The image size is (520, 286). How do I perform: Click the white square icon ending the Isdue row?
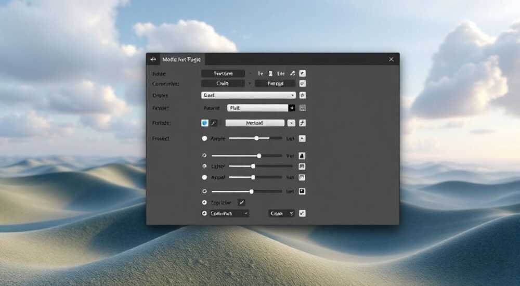[303, 73]
